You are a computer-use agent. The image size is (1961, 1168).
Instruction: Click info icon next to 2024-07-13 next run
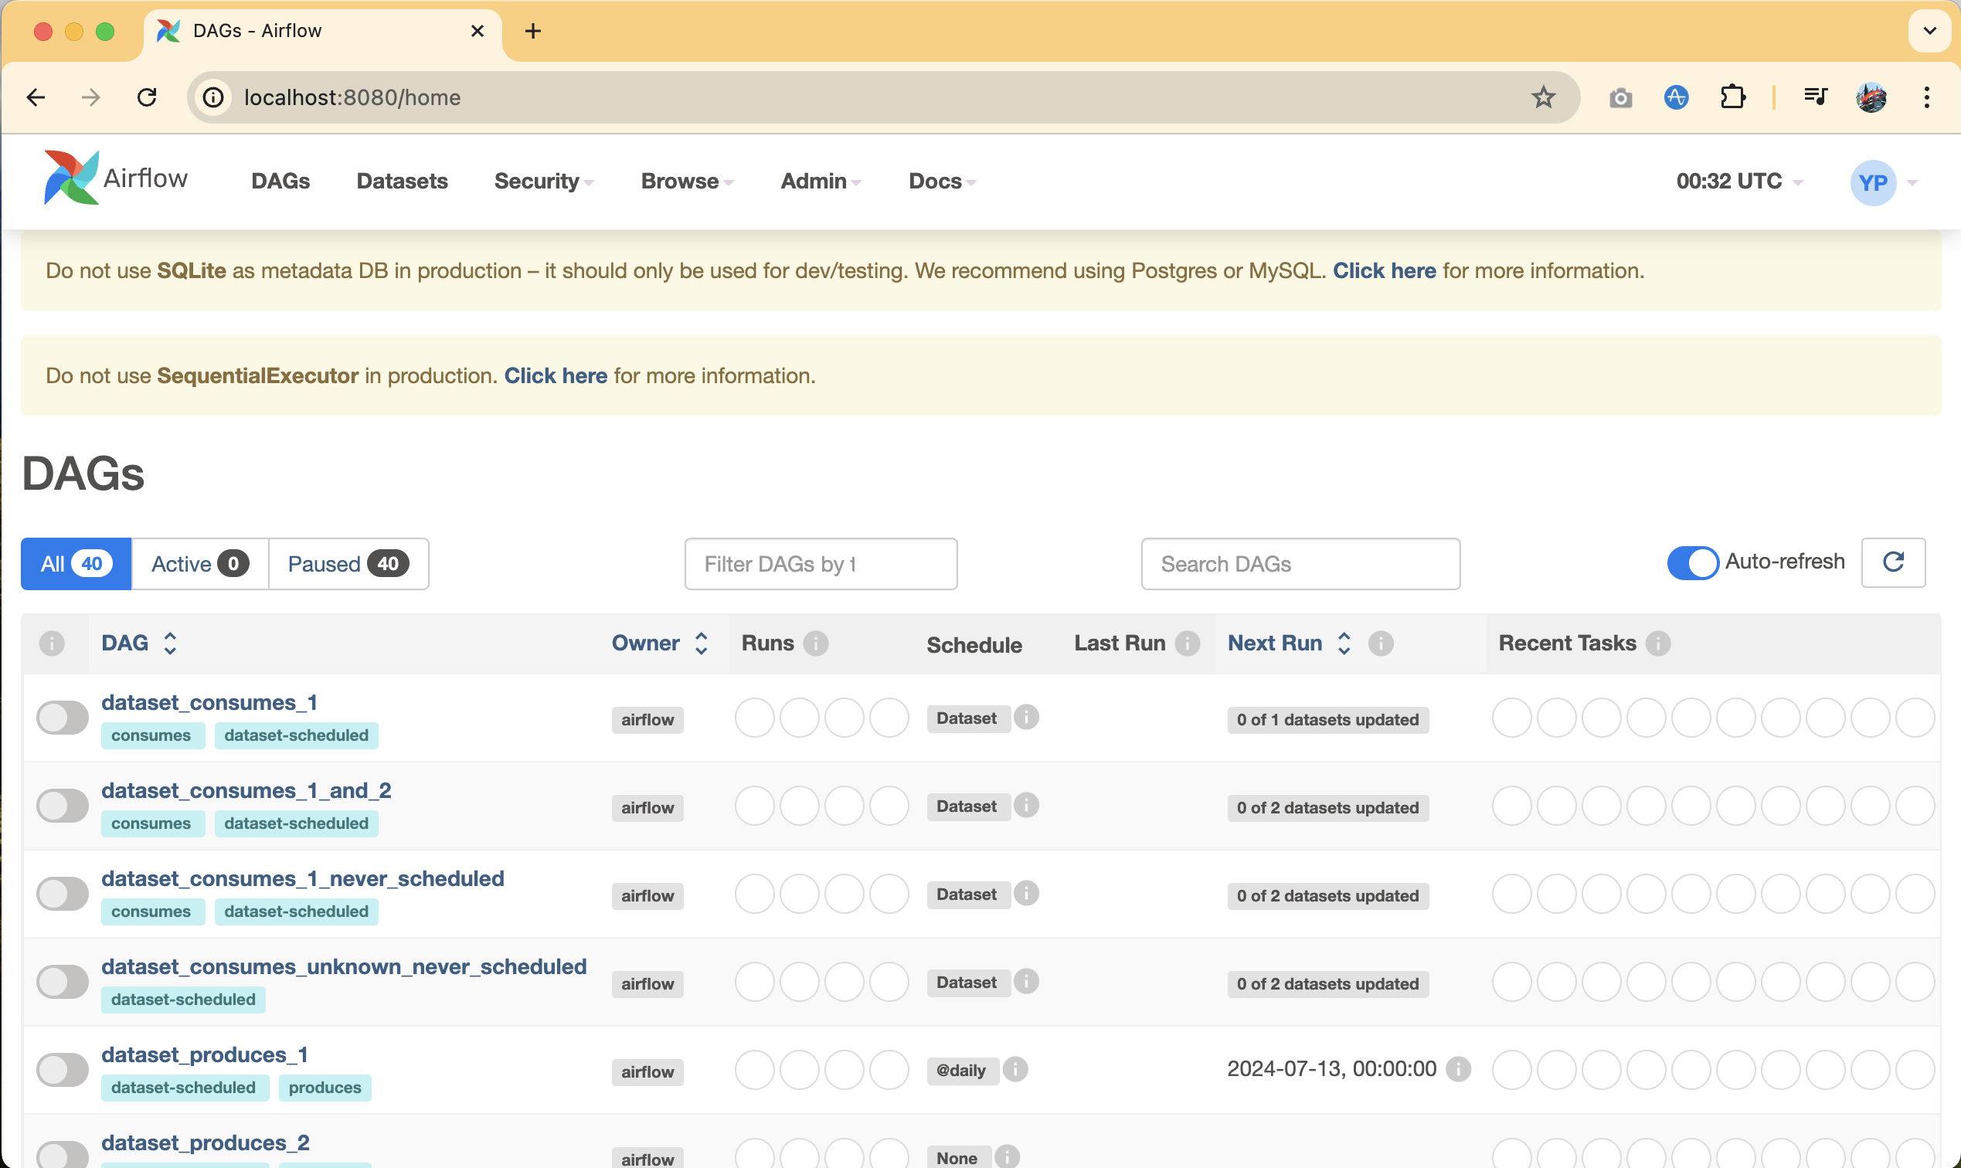point(1458,1069)
